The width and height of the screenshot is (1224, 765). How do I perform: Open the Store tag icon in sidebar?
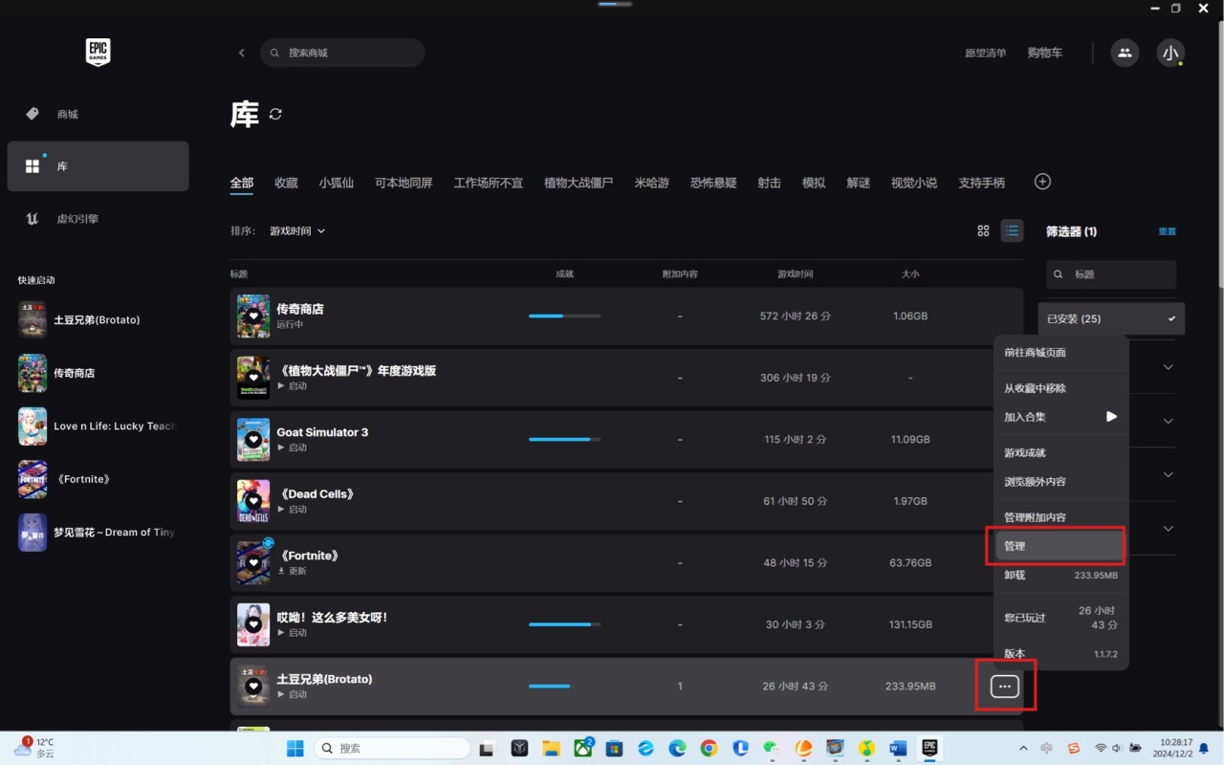pos(33,114)
